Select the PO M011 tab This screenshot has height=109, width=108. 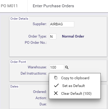pyautogui.click(x=9, y=6)
